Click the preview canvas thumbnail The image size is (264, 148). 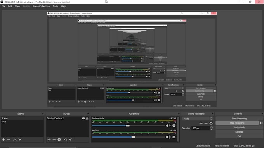(x=132, y=59)
